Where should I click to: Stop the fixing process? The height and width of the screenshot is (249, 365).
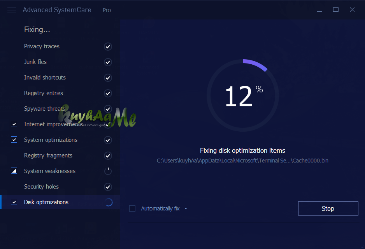(x=328, y=208)
